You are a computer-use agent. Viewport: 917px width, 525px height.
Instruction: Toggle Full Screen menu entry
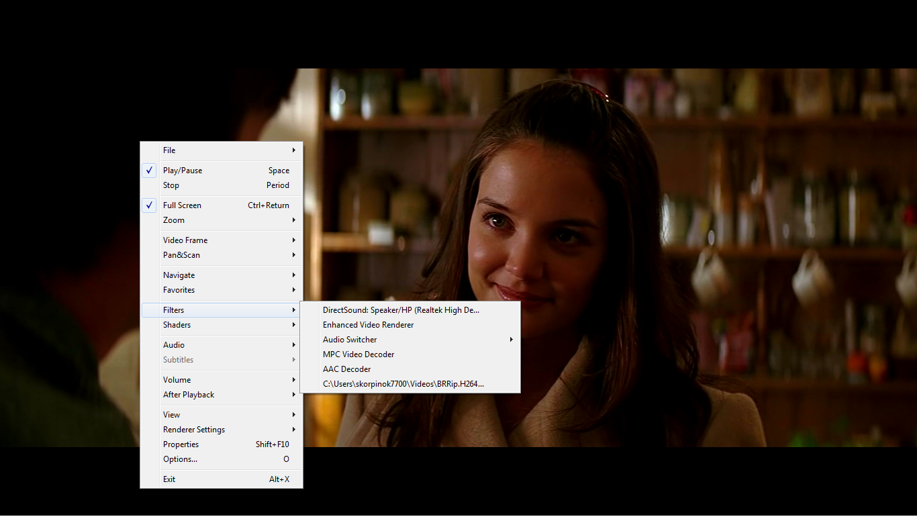[222, 205]
